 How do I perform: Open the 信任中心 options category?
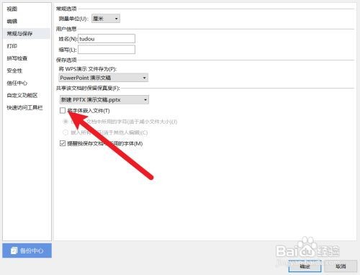pos(17,83)
